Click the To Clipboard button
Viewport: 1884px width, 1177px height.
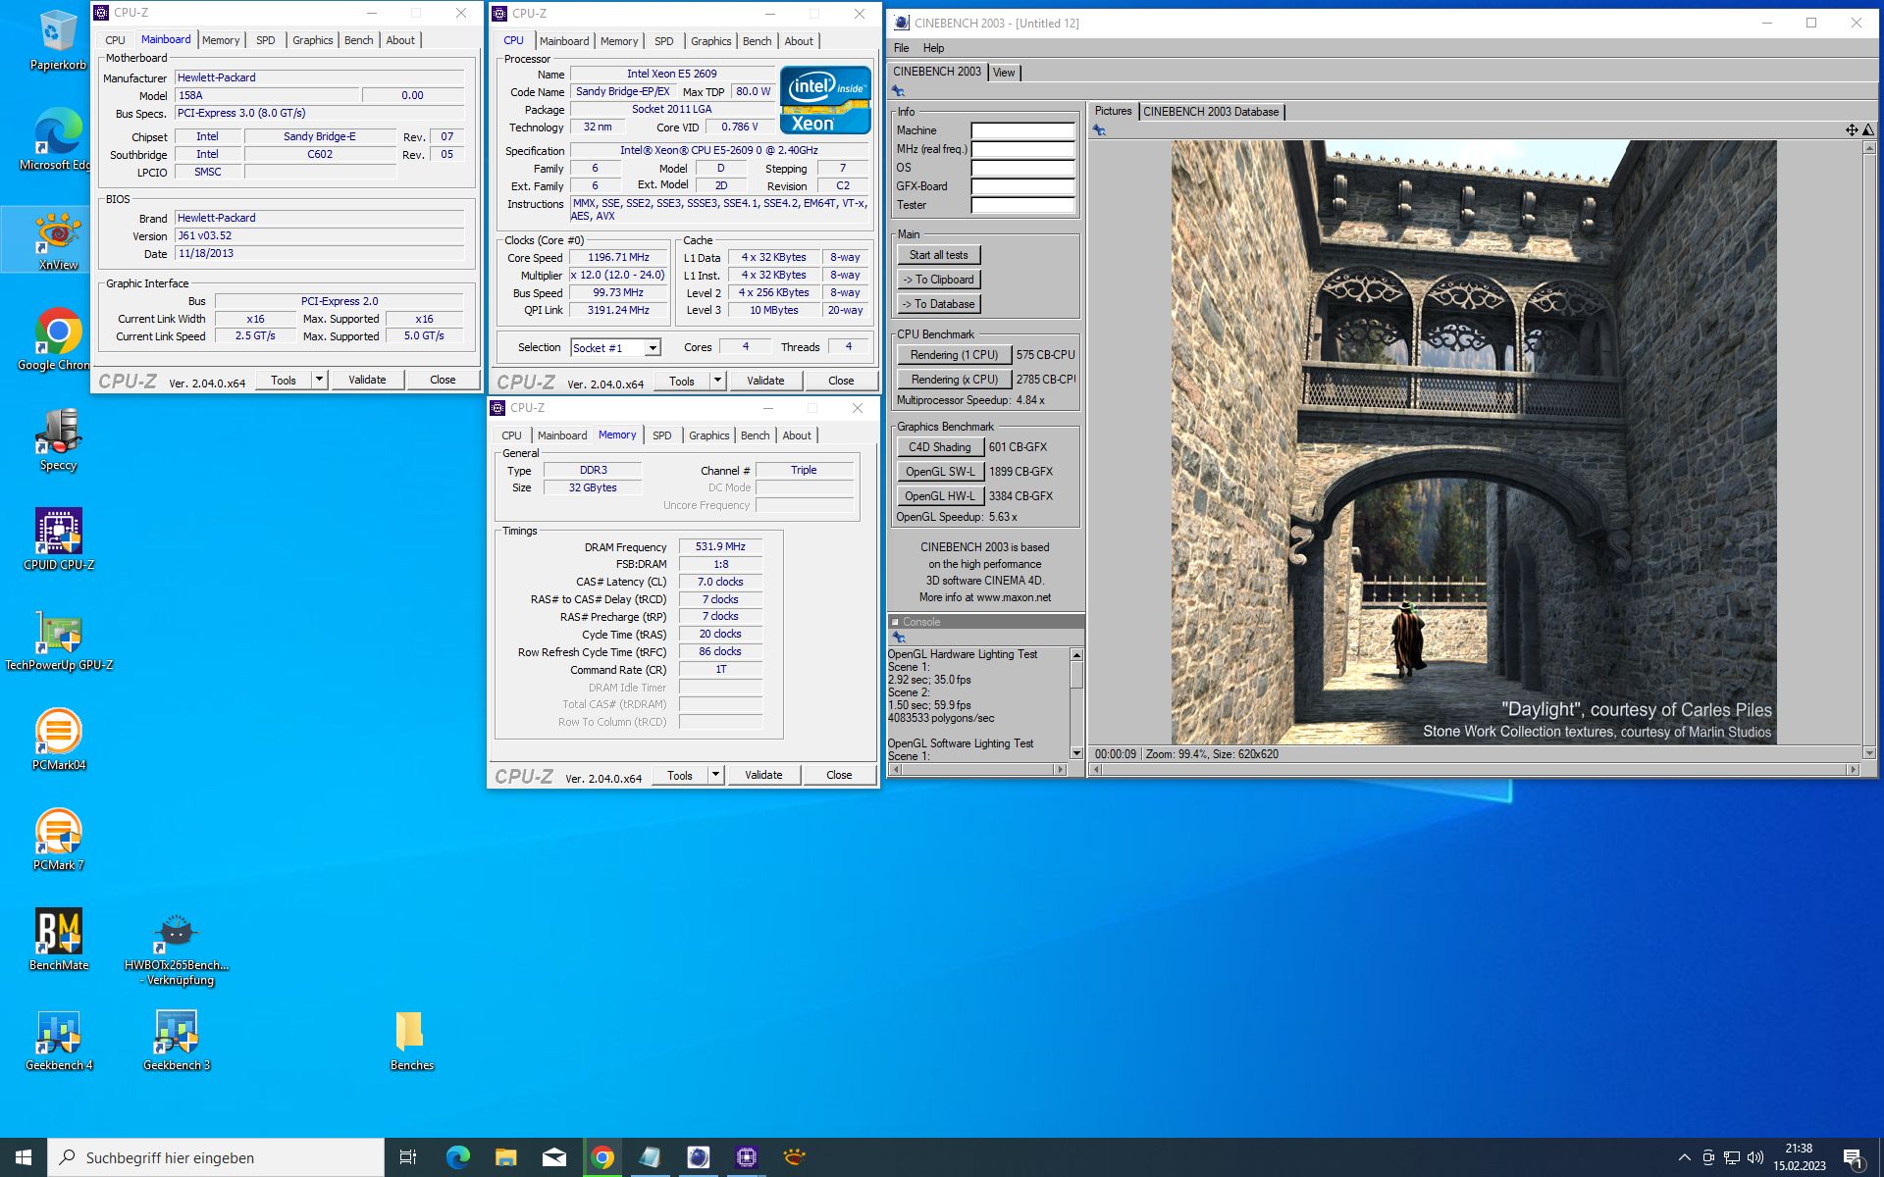pyautogui.click(x=938, y=280)
